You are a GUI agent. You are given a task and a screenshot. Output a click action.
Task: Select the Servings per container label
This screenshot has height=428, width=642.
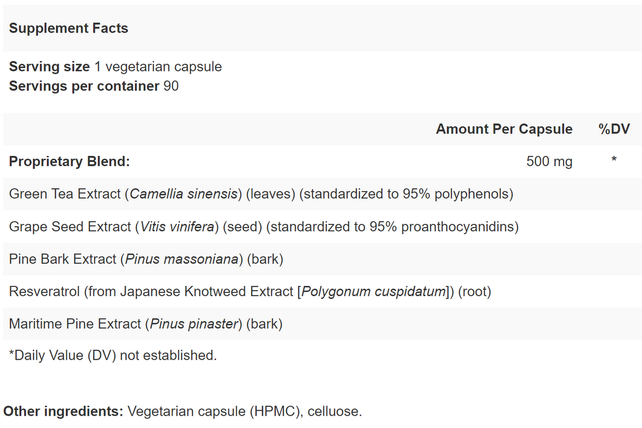pos(84,86)
